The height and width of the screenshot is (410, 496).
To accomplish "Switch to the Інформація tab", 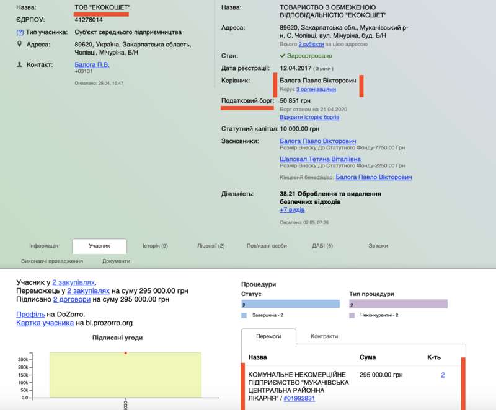I will 43,246.
